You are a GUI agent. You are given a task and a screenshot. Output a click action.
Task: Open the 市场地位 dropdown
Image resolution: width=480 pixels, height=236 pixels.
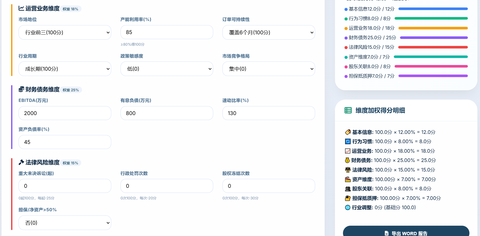65,32
